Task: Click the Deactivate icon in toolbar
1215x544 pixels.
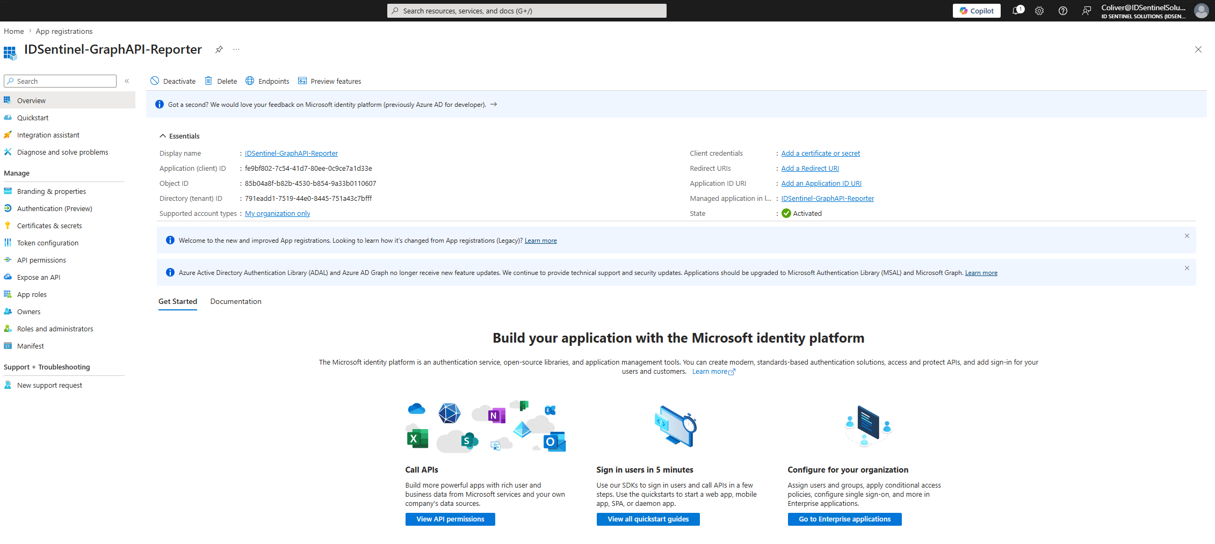Action: 155,81
